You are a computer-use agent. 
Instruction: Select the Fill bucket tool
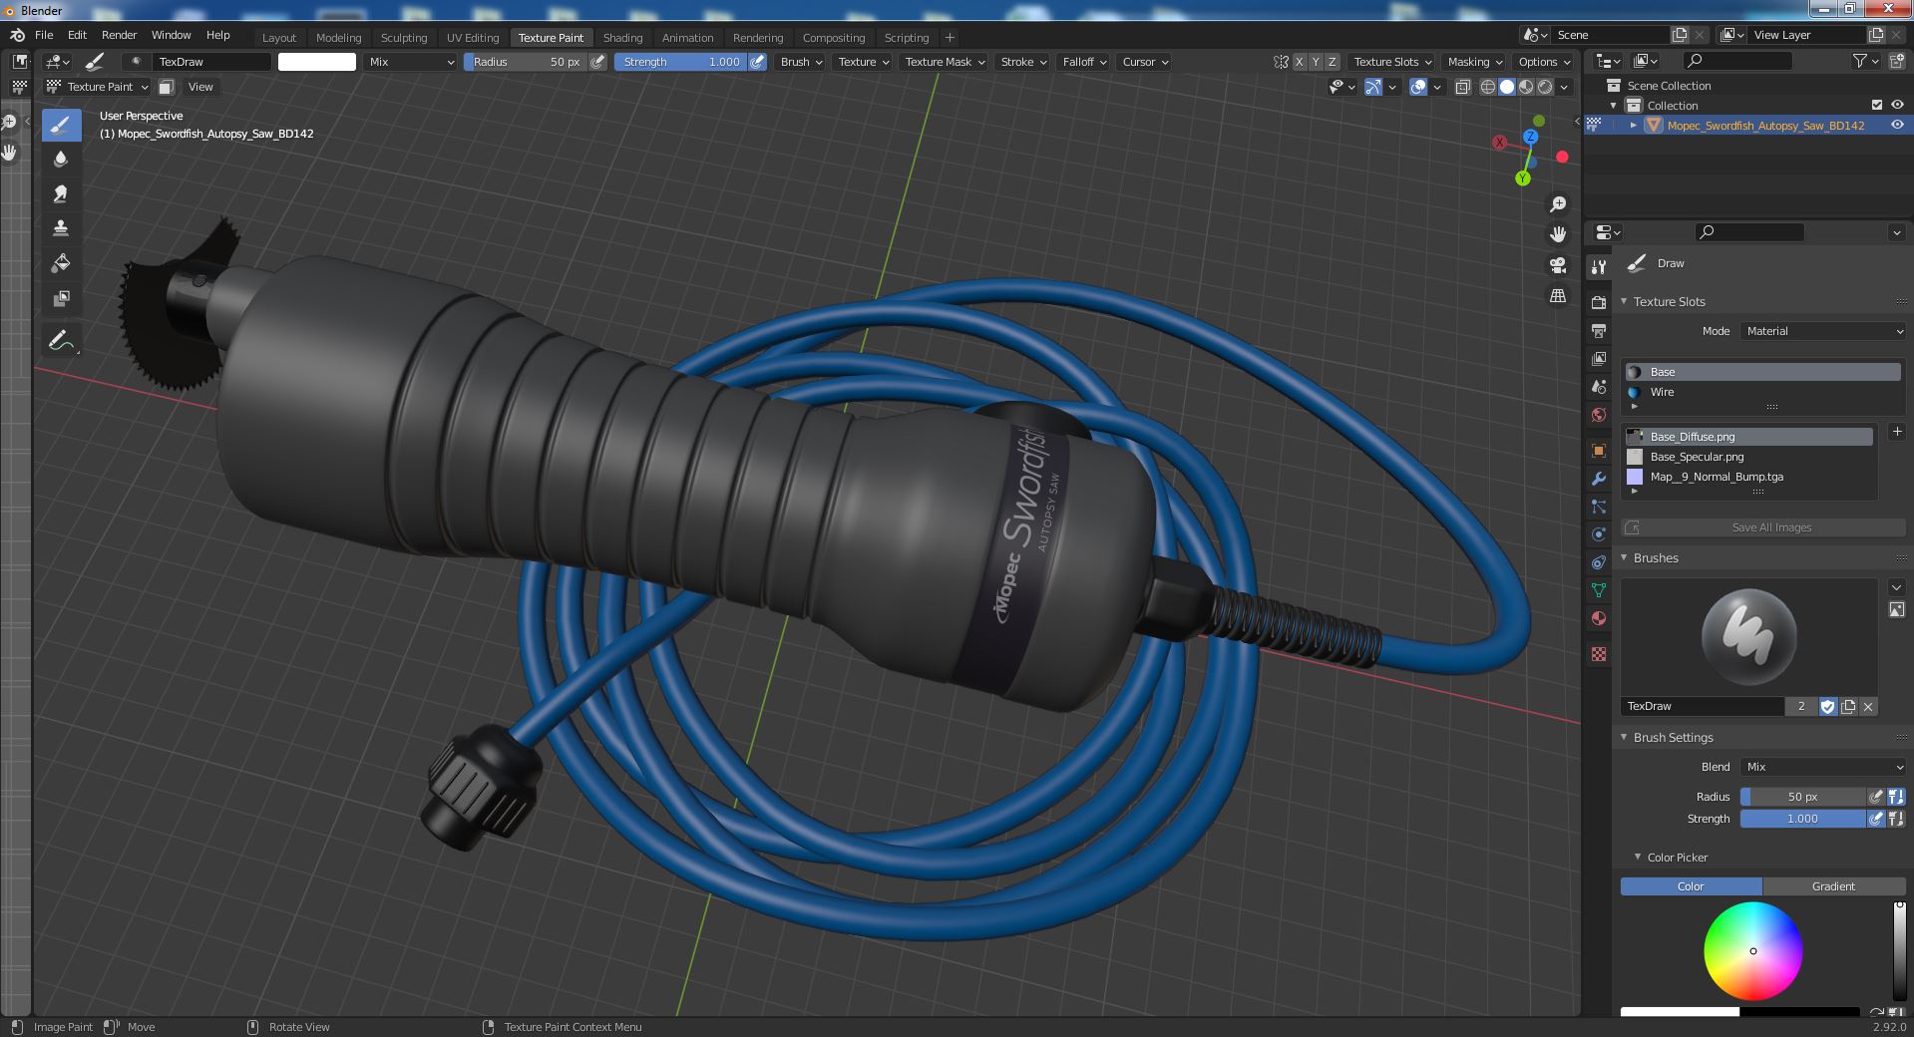point(61,263)
